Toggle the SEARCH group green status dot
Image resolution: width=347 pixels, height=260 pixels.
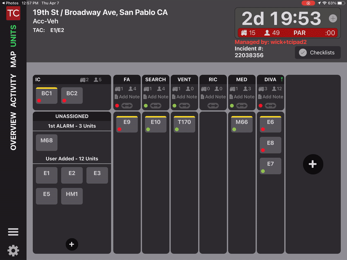(x=146, y=106)
